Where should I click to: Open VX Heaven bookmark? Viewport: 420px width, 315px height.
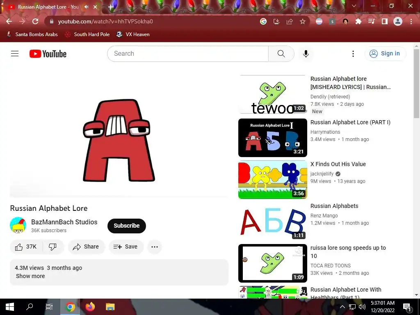click(x=133, y=34)
